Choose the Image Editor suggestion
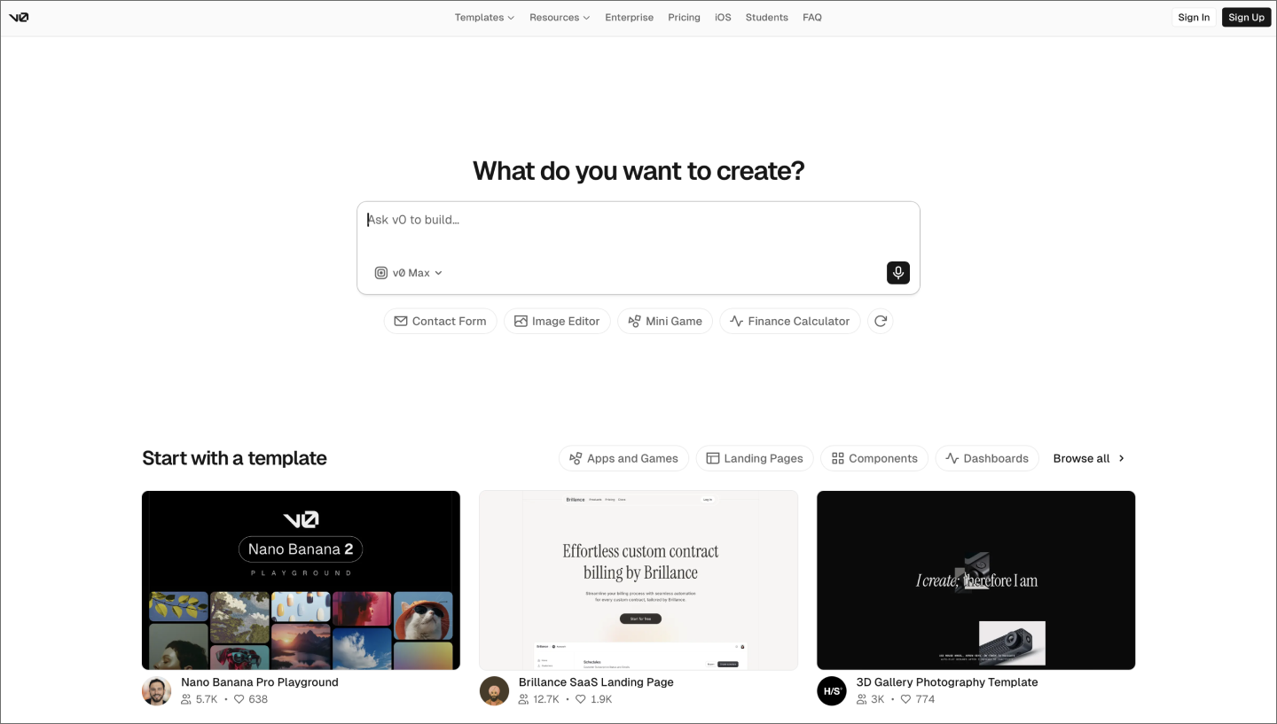1277x724 pixels. (557, 321)
